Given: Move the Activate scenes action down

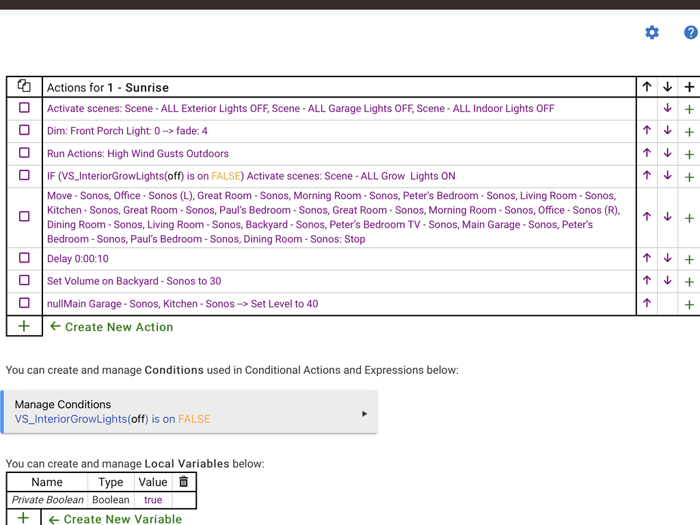Looking at the screenshot, I should (x=667, y=109).
